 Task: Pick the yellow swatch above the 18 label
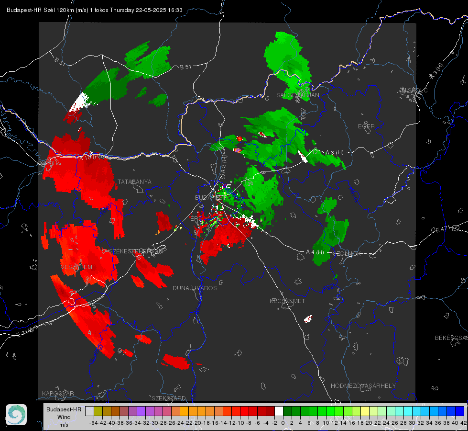[x=365, y=411]
